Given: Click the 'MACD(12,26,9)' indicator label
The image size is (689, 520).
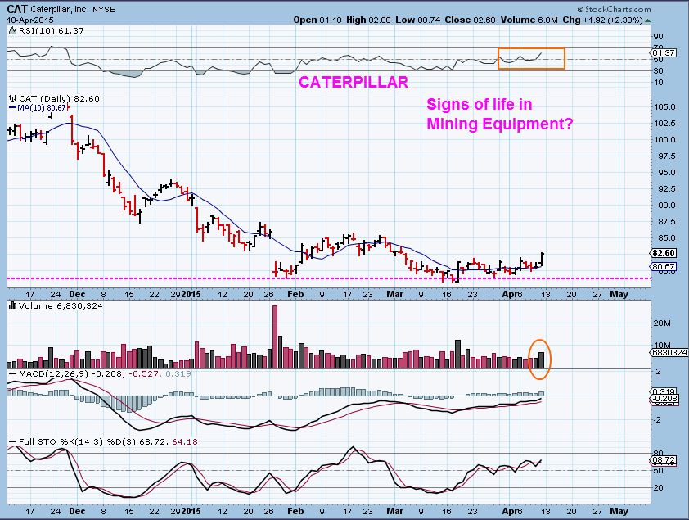Looking at the screenshot, I should click(x=54, y=373).
